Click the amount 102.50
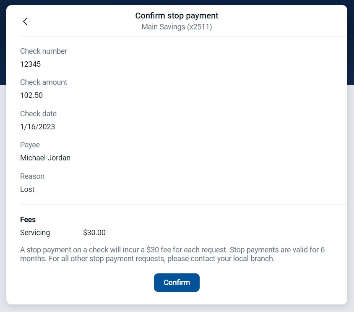The image size is (354, 312). 31,95
